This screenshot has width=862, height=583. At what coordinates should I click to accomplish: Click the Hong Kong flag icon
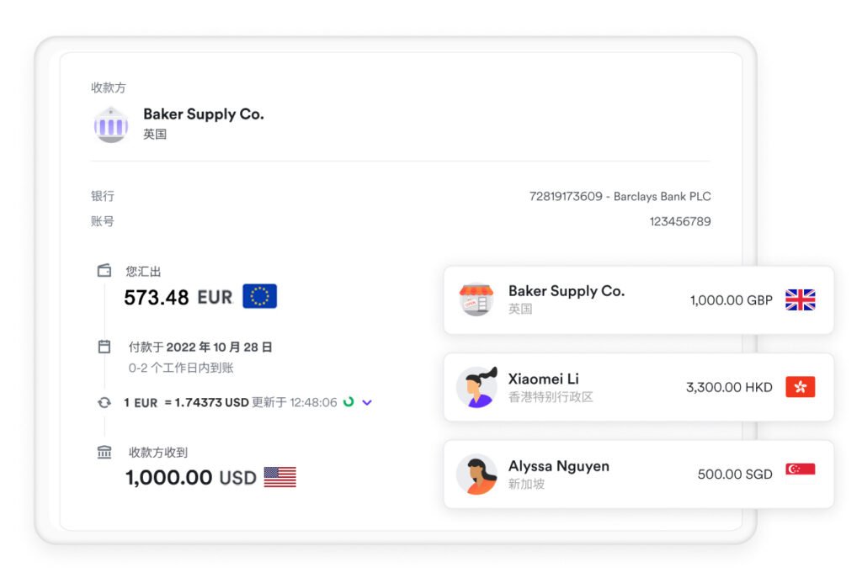(x=800, y=387)
